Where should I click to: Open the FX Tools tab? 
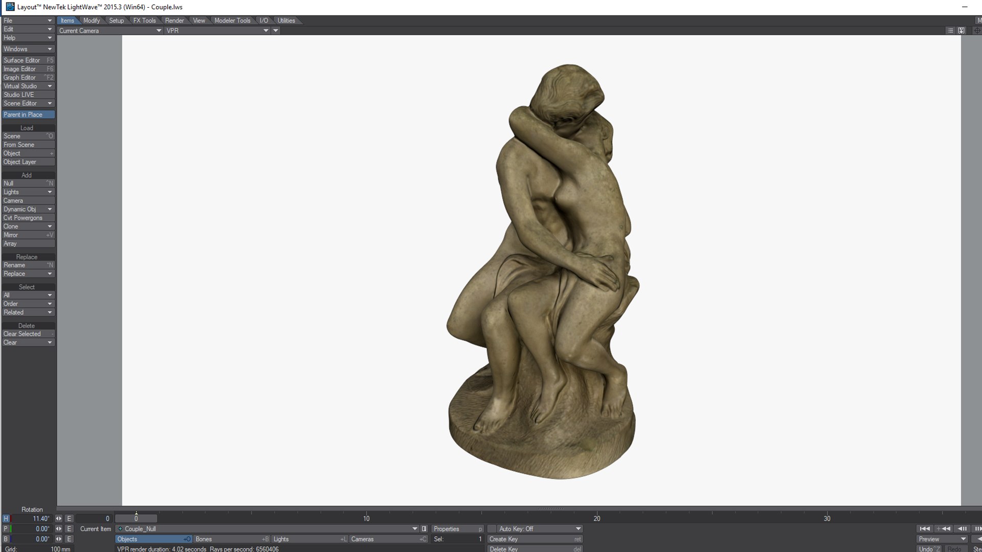[x=145, y=20]
